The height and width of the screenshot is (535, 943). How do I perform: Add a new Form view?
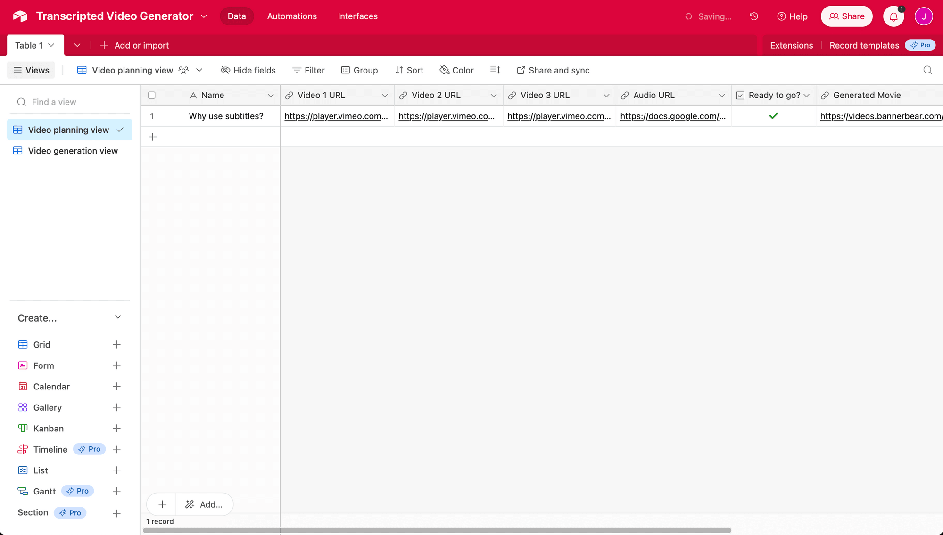tap(116, 365)
